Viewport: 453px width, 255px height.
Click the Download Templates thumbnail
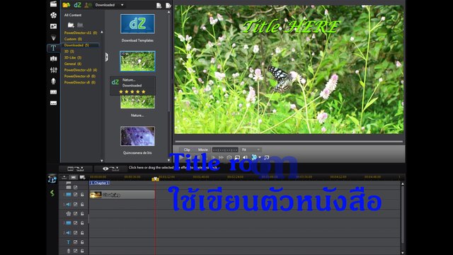click(137, 23)
